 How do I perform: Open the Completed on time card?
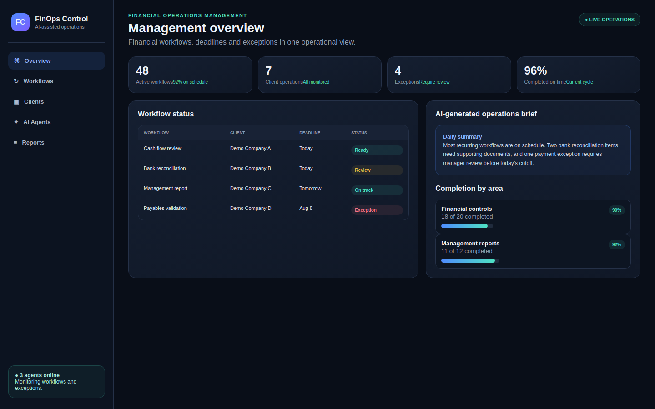[579, 75]
